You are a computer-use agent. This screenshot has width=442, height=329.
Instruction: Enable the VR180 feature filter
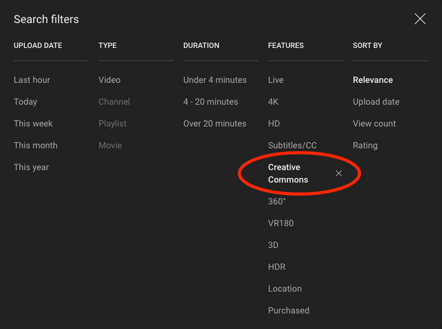tap(281, 223)
